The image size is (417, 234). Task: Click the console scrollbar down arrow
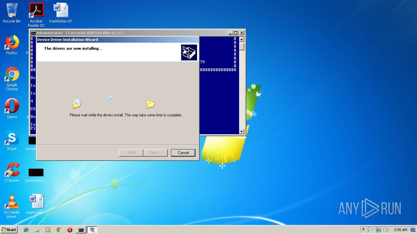[241, 131]
